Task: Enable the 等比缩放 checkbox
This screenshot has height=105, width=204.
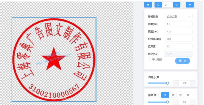Action: [x=149, y=59]
